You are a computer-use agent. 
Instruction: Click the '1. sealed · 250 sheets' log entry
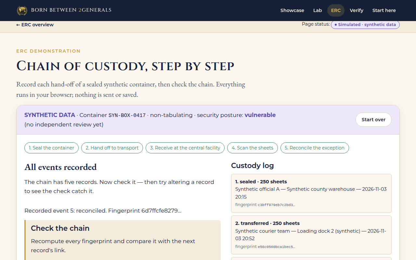(x=311, y=193)
